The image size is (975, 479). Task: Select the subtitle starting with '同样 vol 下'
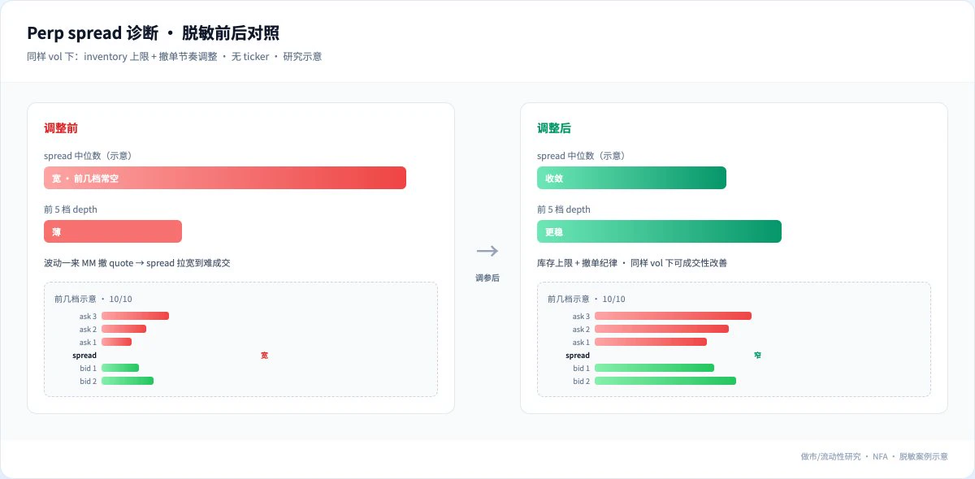(175, 57)
